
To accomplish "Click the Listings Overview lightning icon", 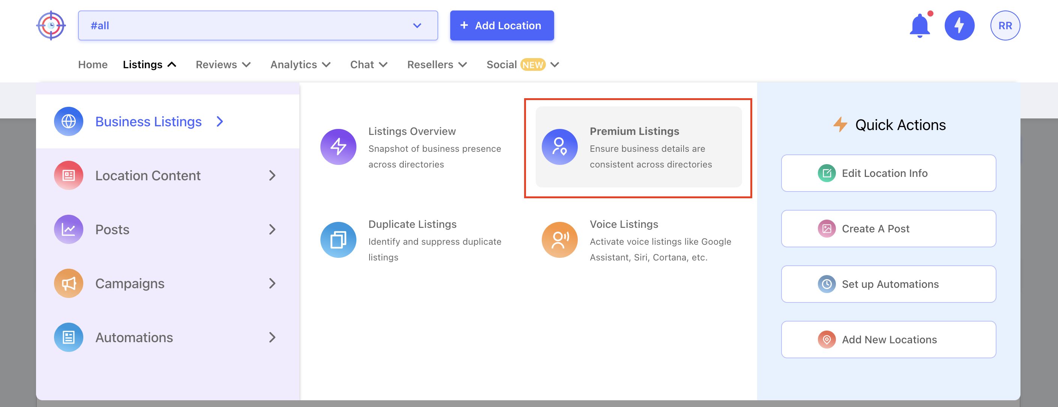I will pyautogui.click(x=338, y=147).
